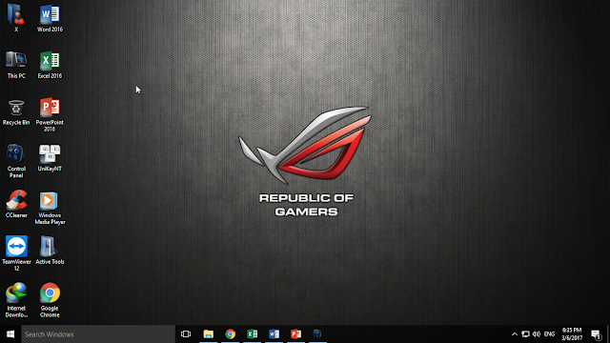The width and height of the screenshot is (610, 343).
Task: Open Task View from the taskbar
Action: [x=186, y=334]
